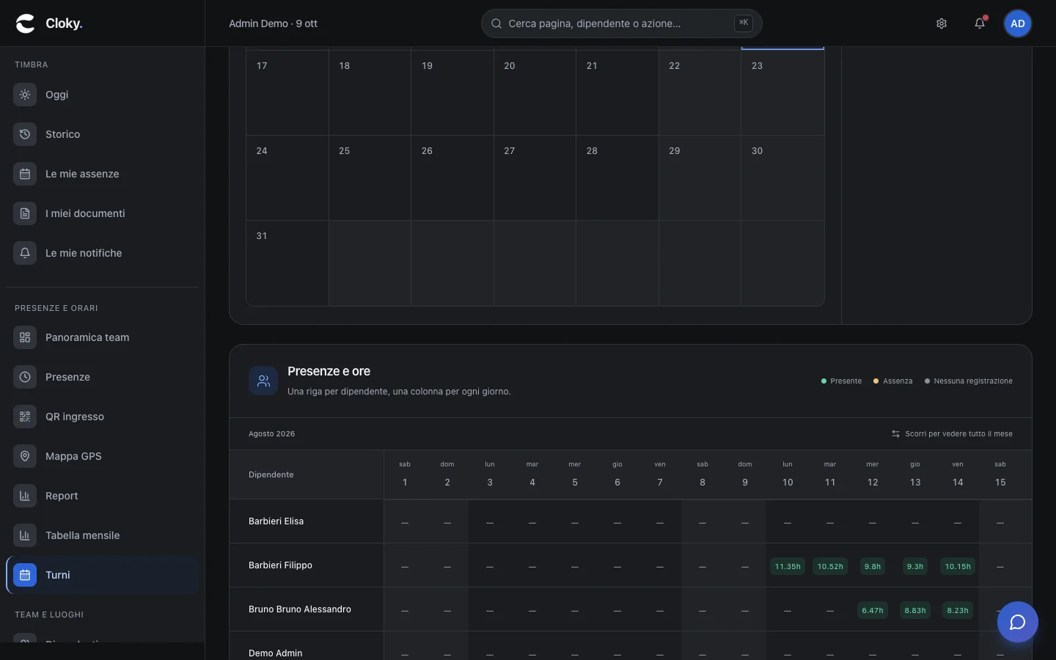The height and width of the screenshot is (660, 1056).
Task: Click Barbieri Filippo's 11.35h entry
Action: [x=788, y=566]
